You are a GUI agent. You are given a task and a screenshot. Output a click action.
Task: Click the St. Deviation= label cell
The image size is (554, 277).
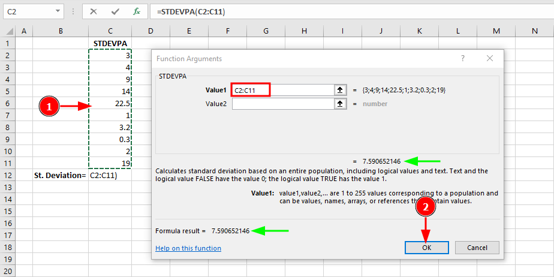(60, 175)
